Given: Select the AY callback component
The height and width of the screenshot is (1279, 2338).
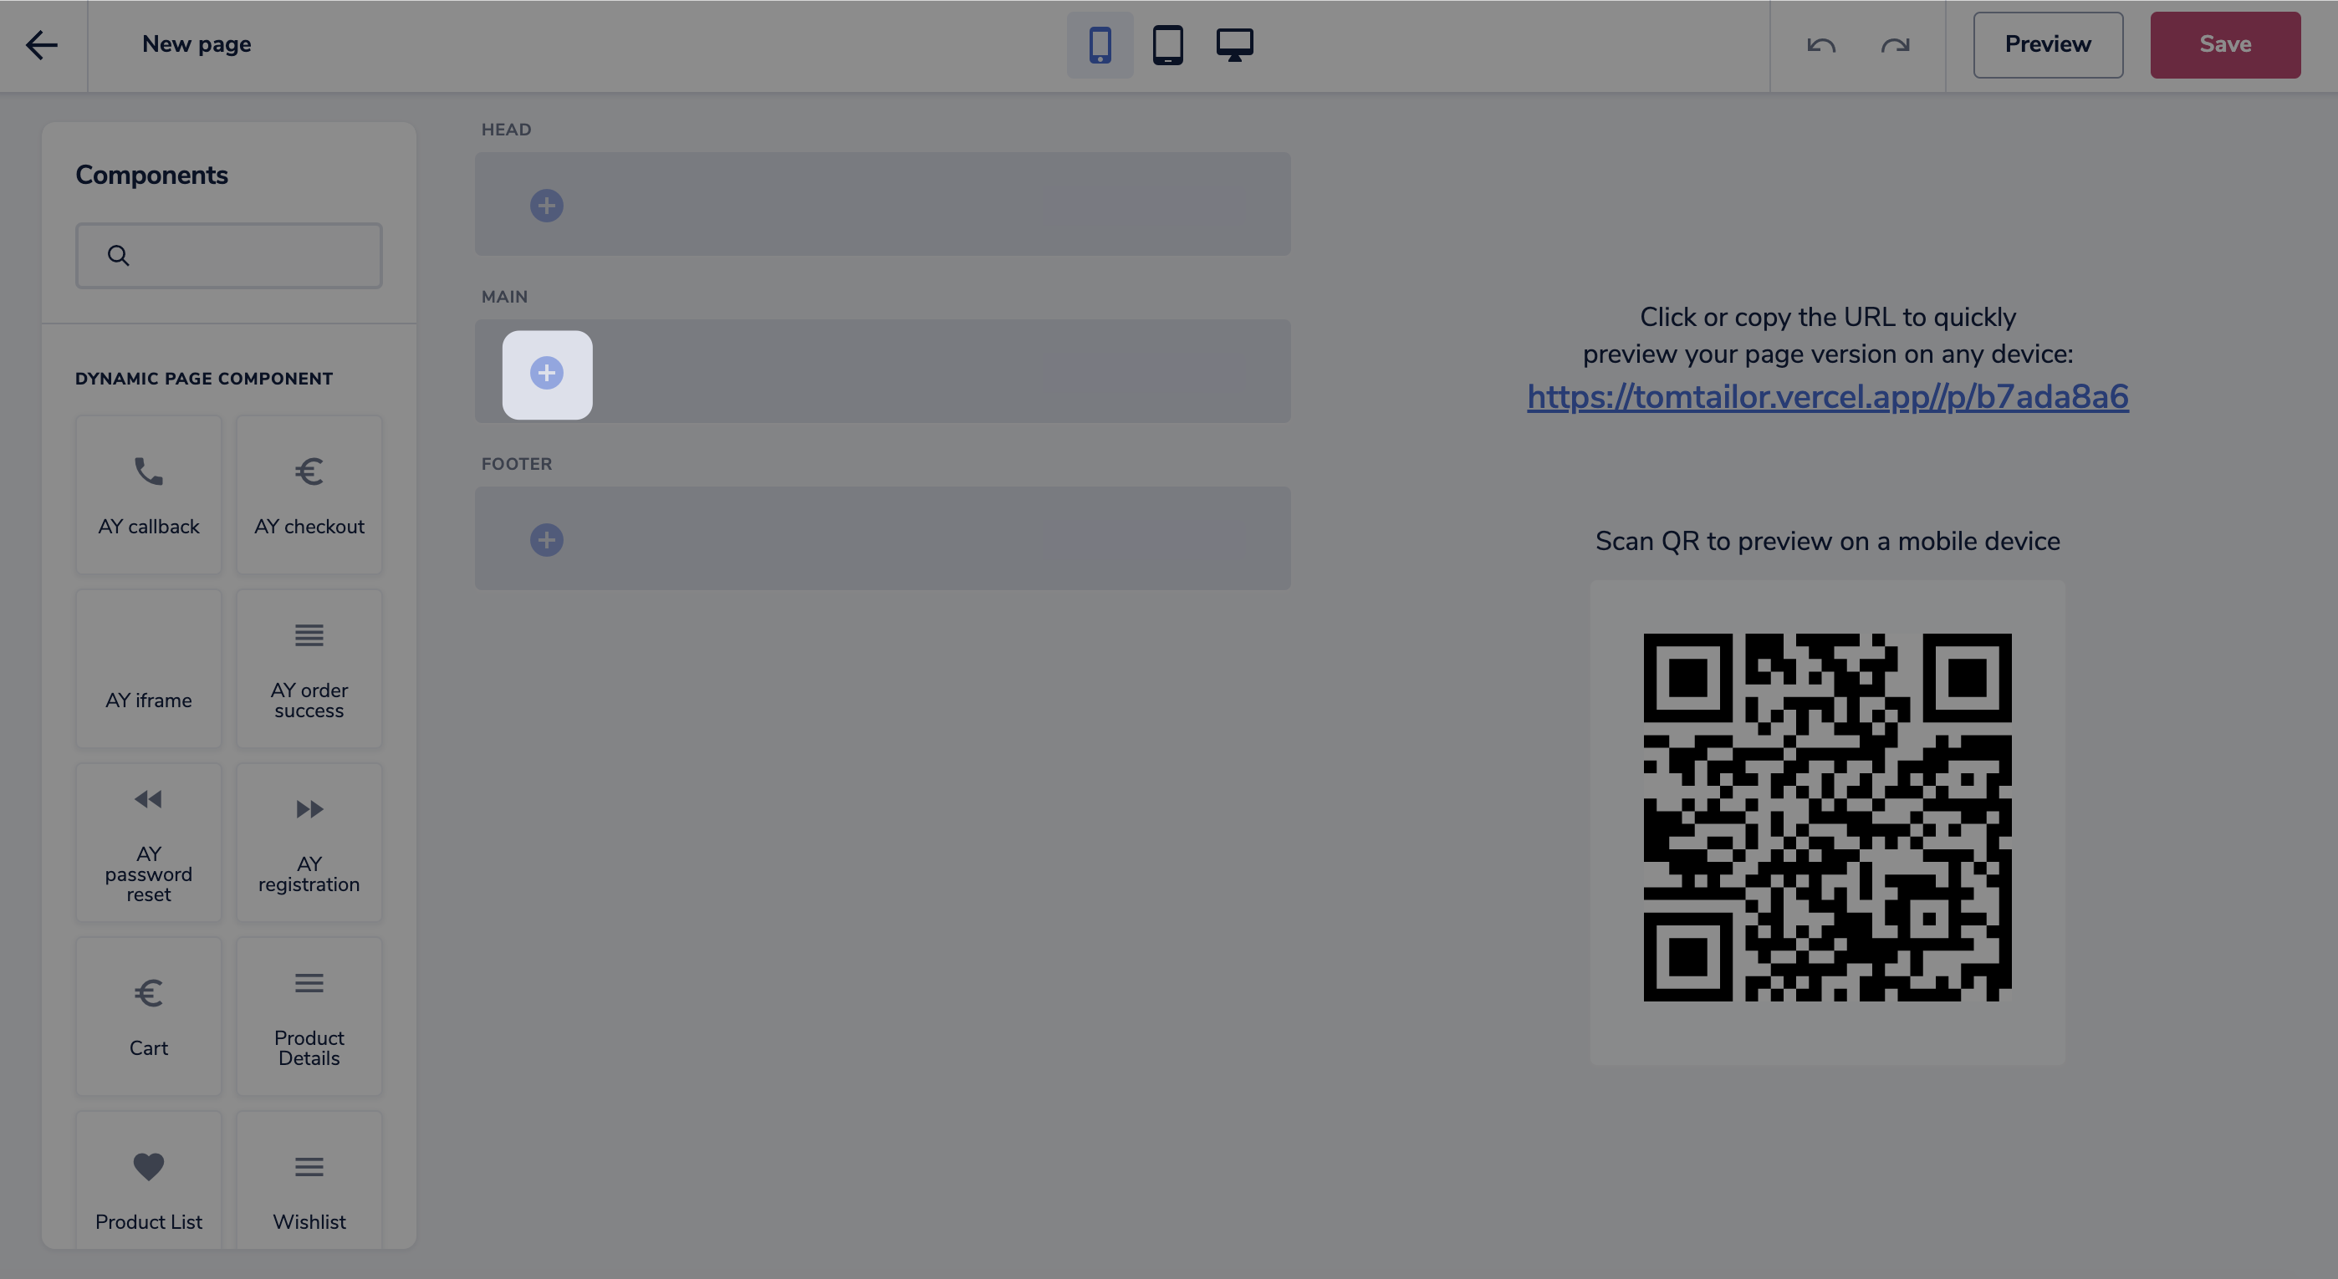Looking at the screenshot, I should 149,494.
